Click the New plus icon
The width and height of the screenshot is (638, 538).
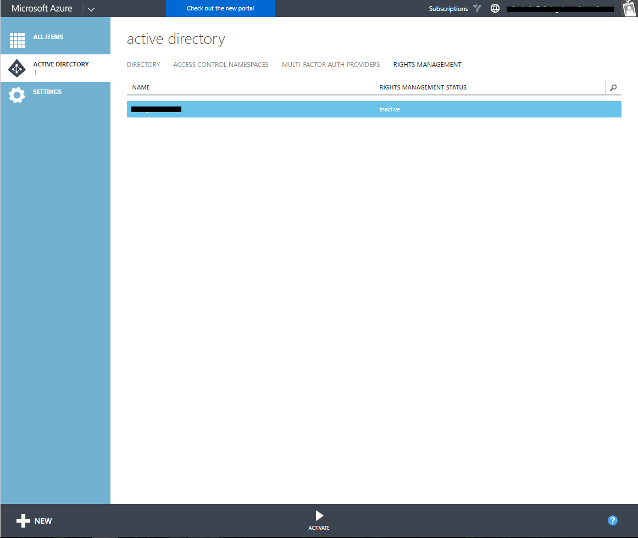23,520
